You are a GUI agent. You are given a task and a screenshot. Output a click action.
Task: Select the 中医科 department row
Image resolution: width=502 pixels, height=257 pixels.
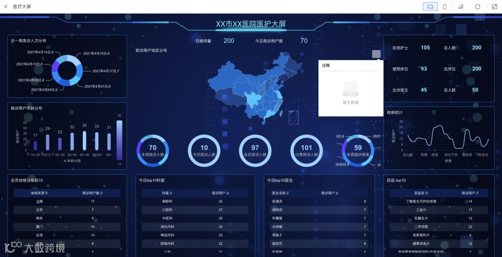point(195,218)
